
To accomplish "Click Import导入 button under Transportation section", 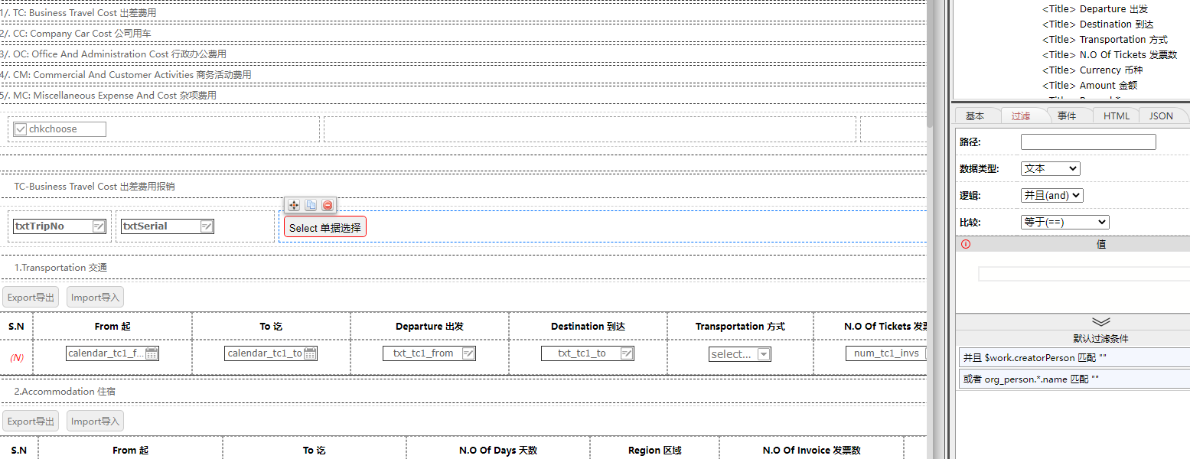I will 95,298.
